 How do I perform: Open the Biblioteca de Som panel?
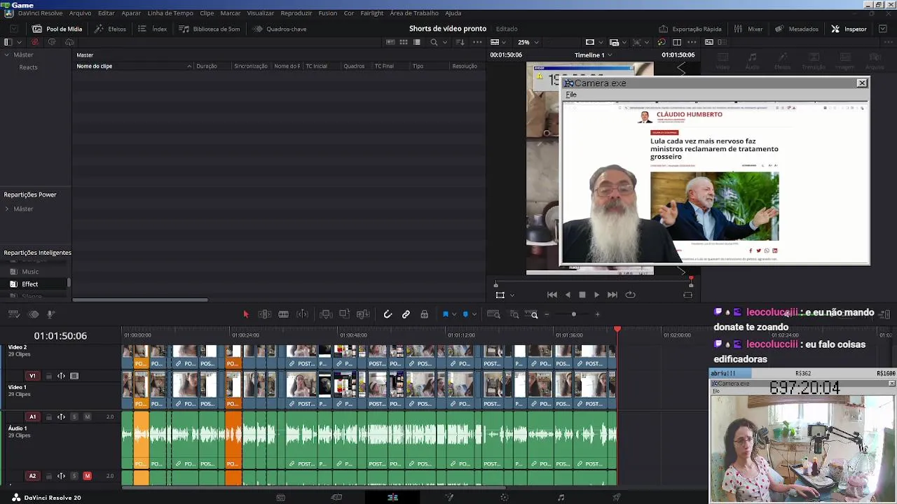coord(210,29)
